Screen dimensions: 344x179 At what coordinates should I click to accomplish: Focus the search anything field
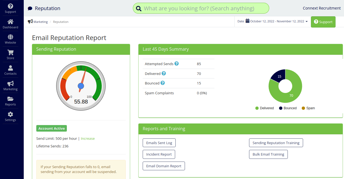pyautogui.click(x=201, y=8)
